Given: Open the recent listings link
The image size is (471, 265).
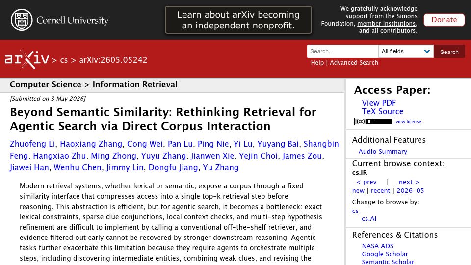Looking at the screenshot, I should (380, 191).
